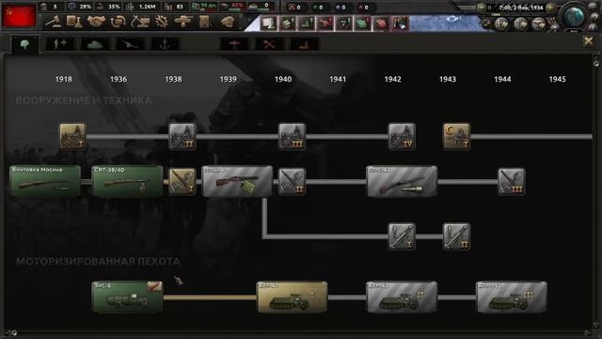Viewport: 602px width, 339px height.
Task: Click the МОТОРИЗИРОВАННАЯ ПЕХОТА section heading
Action: pyautogui.click(x=98, y=262)
